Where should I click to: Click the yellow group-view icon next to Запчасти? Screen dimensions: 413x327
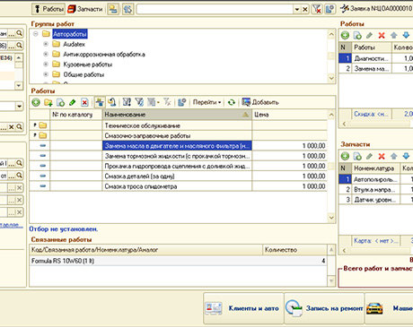point(113,9)
